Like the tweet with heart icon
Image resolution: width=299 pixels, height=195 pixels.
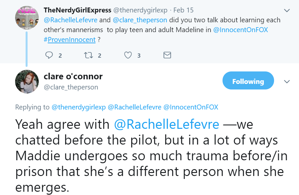point(128,55)
